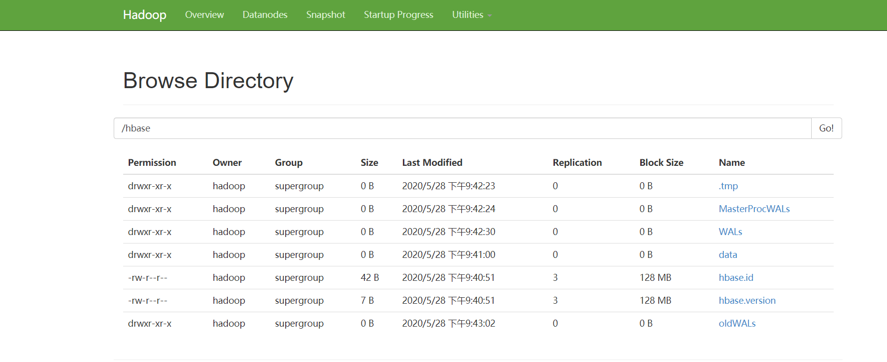Click the Permission column header

152,162
